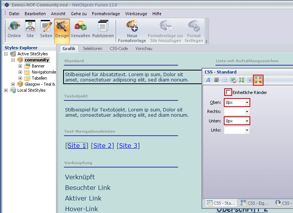
Task: Open the Unten margin dropdown
Action: pyautogui.click(x=247, y=121)
